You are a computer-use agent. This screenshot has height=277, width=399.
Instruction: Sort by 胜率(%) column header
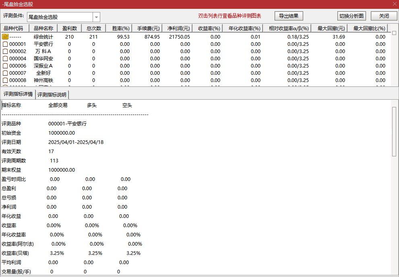pos(119,28)
